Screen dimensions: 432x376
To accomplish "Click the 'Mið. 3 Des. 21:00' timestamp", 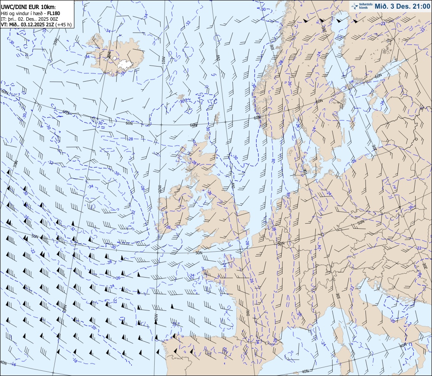I will tap(402, 6).
